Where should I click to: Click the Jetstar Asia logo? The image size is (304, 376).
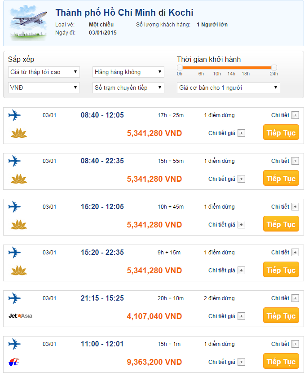pos(20,316)
